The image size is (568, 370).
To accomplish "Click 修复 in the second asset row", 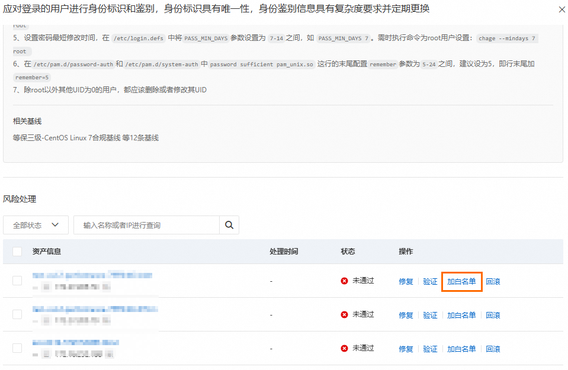I will point(406,315).
